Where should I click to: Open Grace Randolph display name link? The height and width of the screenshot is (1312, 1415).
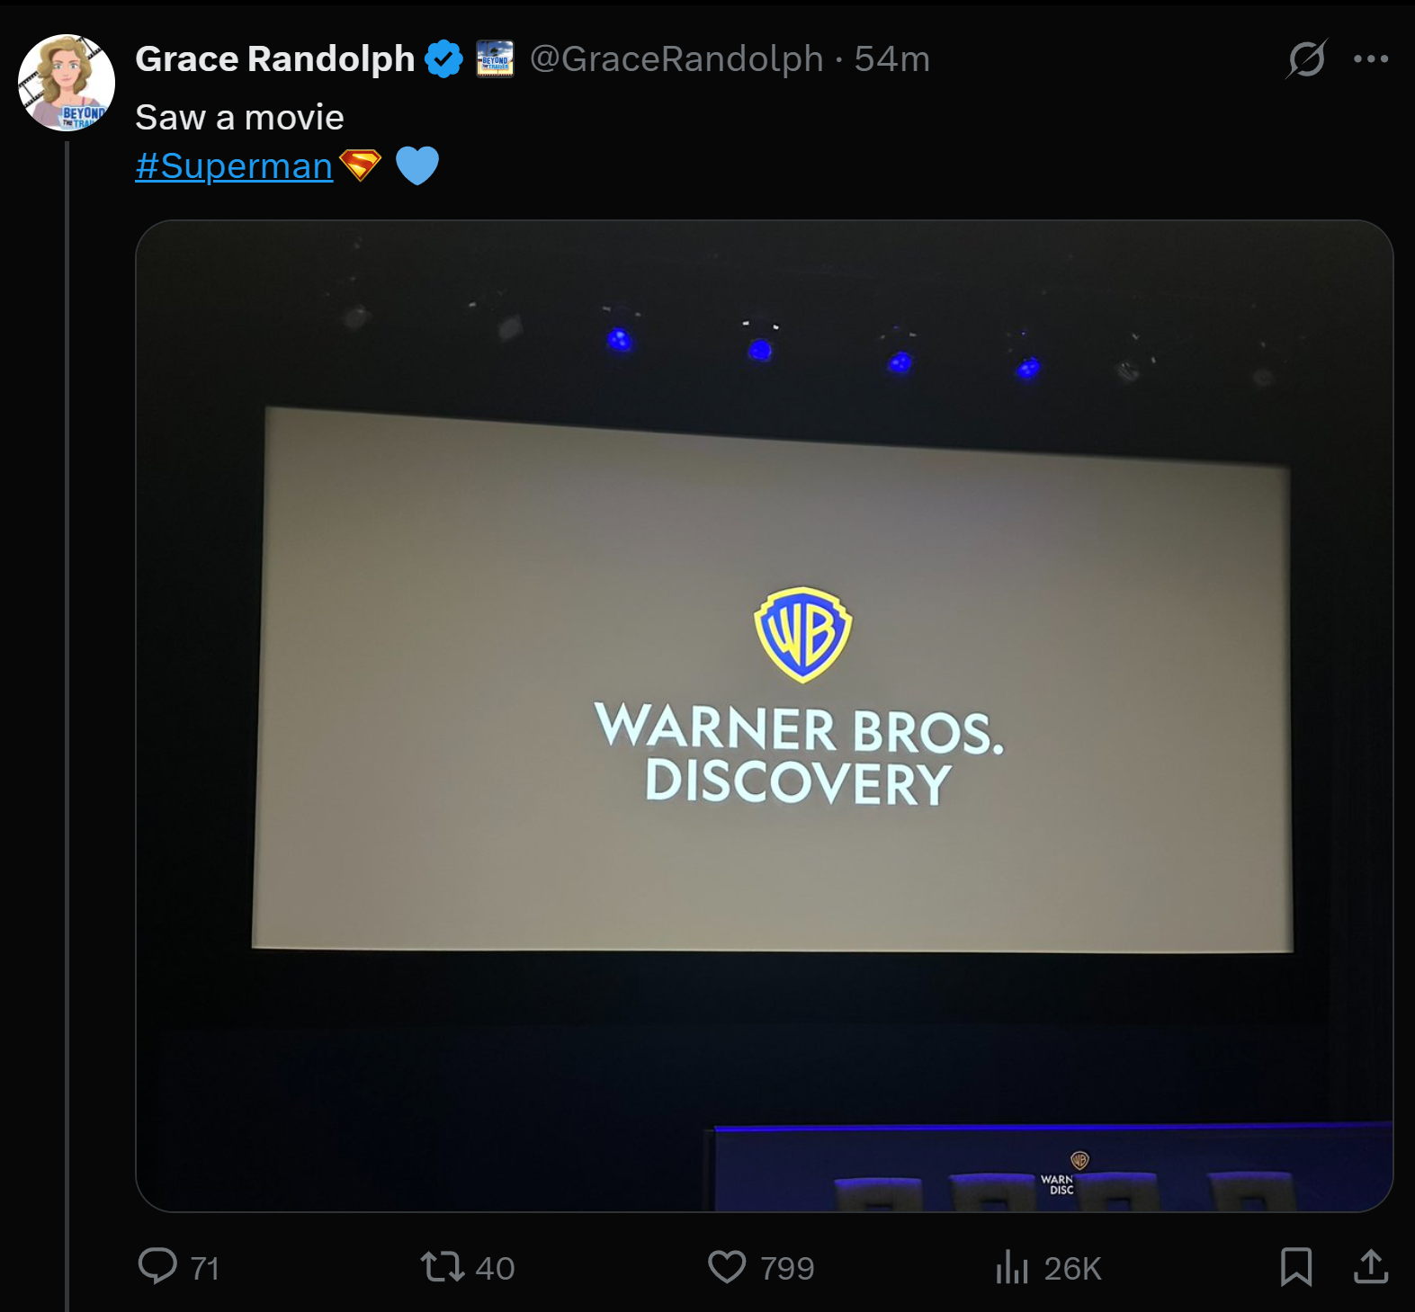(275, 59)
